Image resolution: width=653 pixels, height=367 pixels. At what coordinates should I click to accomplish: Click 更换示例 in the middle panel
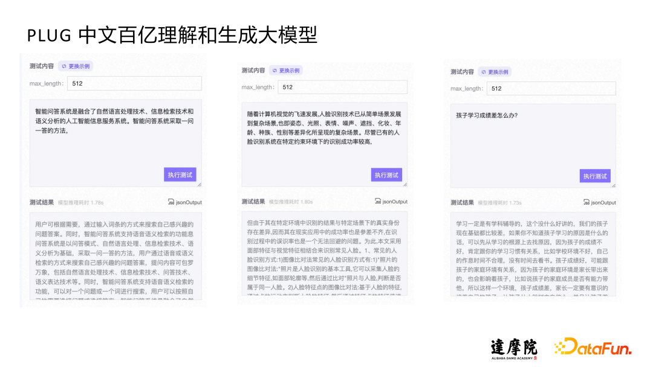[x=285, y=71]
